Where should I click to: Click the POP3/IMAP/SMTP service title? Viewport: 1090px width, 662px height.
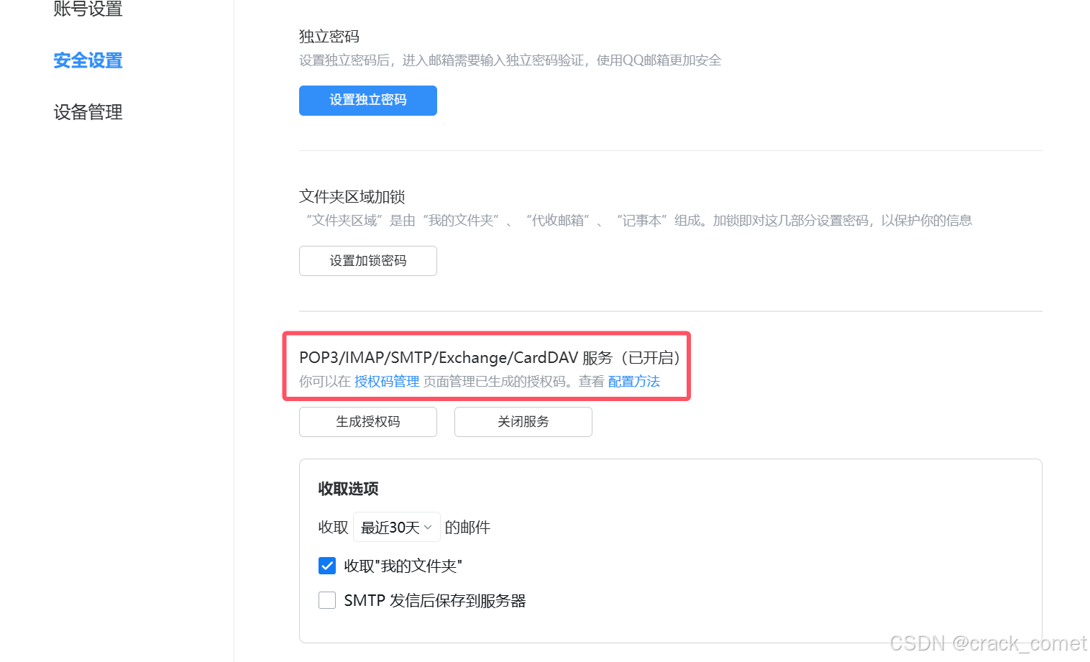point(489,357)
